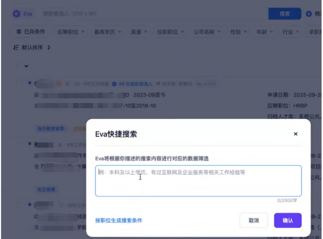
Task: Open the 99 位相似候选人 link
Action: tap(135, 84)
